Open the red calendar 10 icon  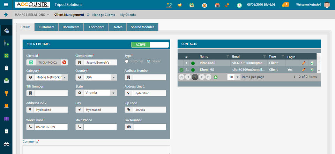point(217,5)
